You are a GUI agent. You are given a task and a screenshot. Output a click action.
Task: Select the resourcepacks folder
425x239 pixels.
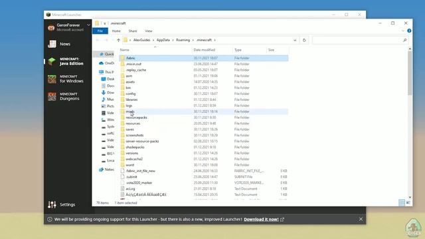click(x=204, y=118)
